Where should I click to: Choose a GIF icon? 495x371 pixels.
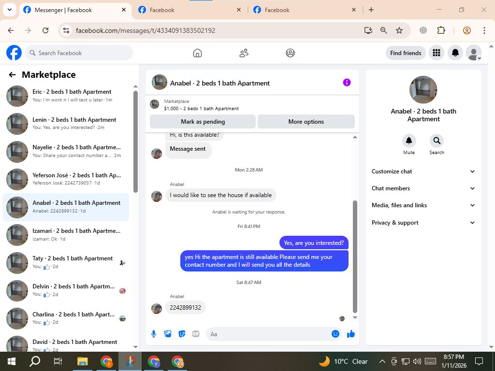(196, 334)
